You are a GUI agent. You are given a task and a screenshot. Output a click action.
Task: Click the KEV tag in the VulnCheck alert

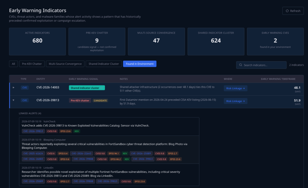point(77,131)
